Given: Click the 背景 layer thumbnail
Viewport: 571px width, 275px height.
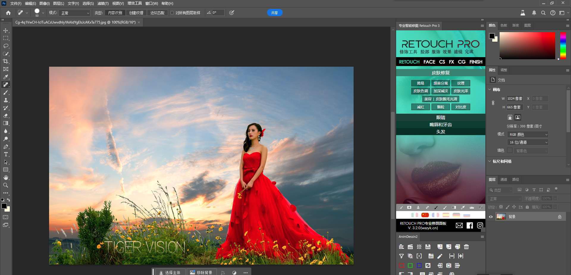Looking at the screenshot, I should [501, 217].
